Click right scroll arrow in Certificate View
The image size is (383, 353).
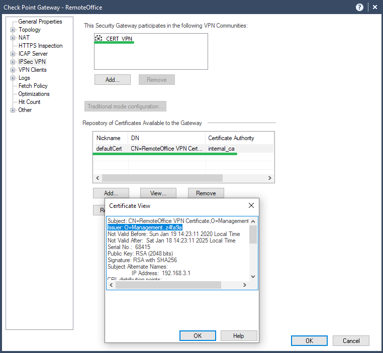coord(244,285)
